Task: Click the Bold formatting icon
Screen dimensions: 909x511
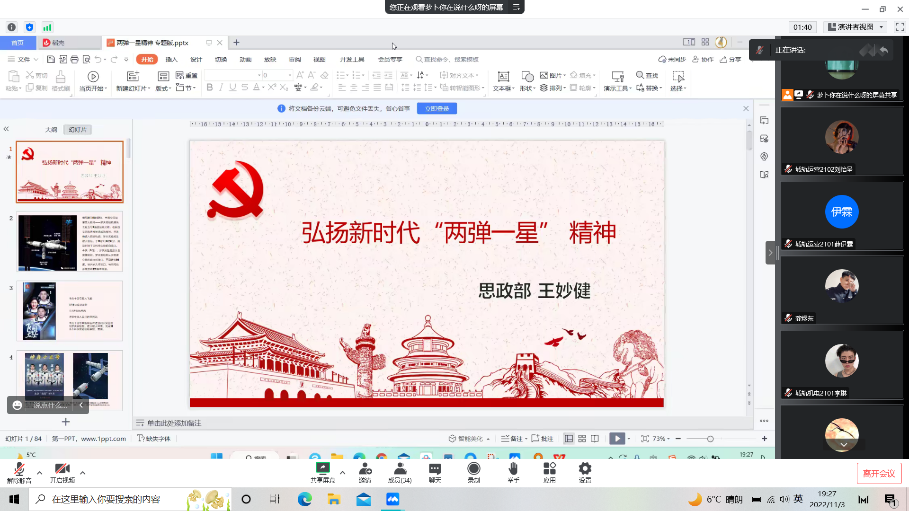Action: (210, 87)
